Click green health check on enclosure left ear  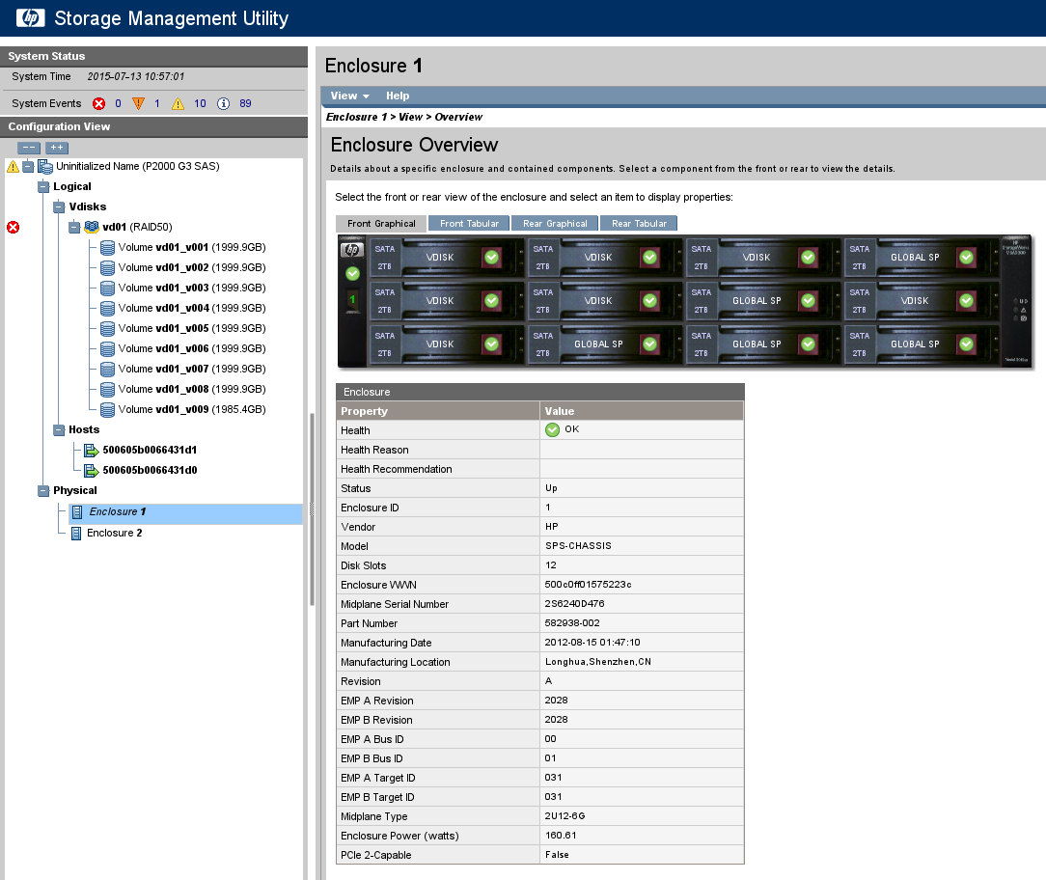pos(352,273)
